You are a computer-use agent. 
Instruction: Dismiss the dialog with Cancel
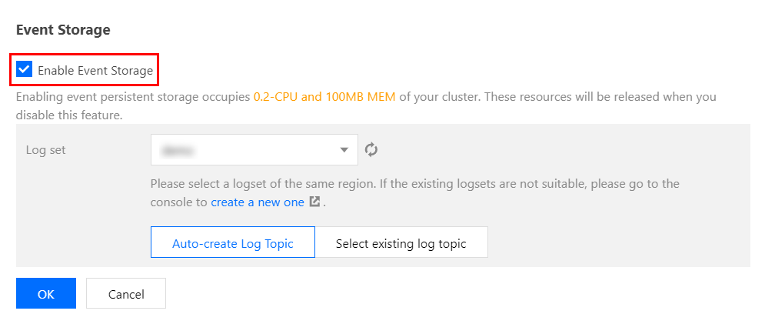click(x=126, y=293)
